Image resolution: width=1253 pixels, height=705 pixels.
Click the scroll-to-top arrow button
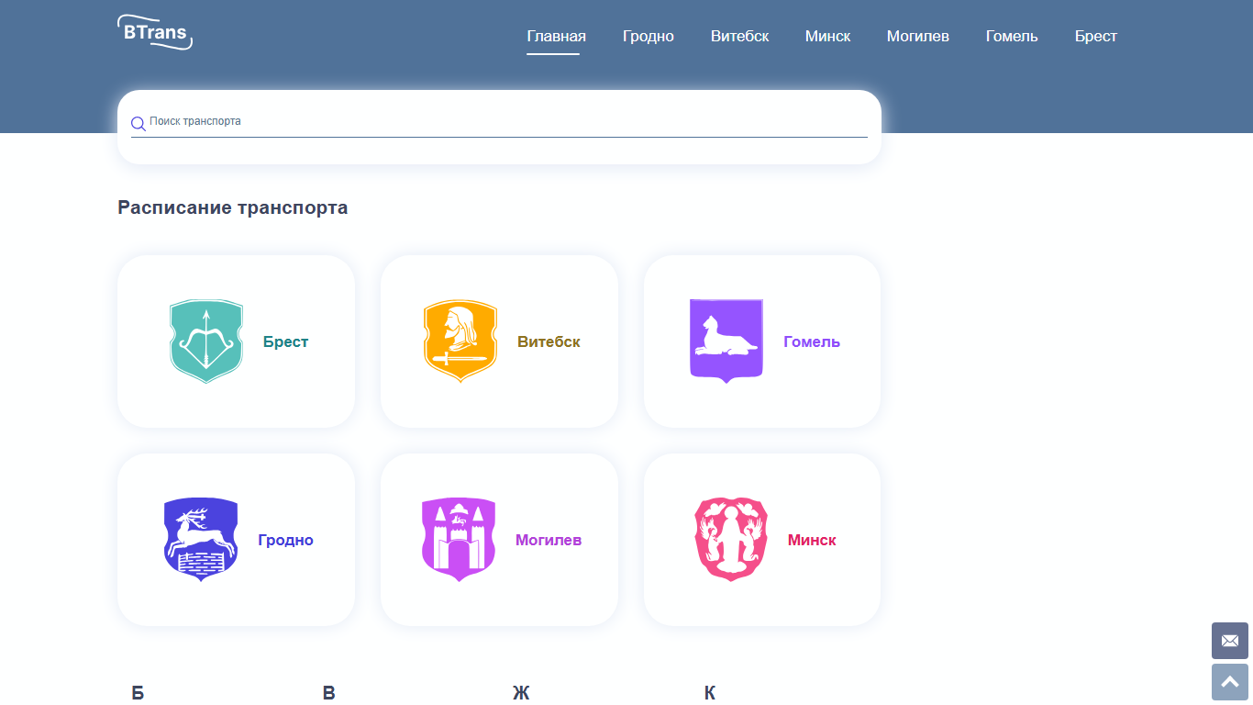click(1230, 682)
